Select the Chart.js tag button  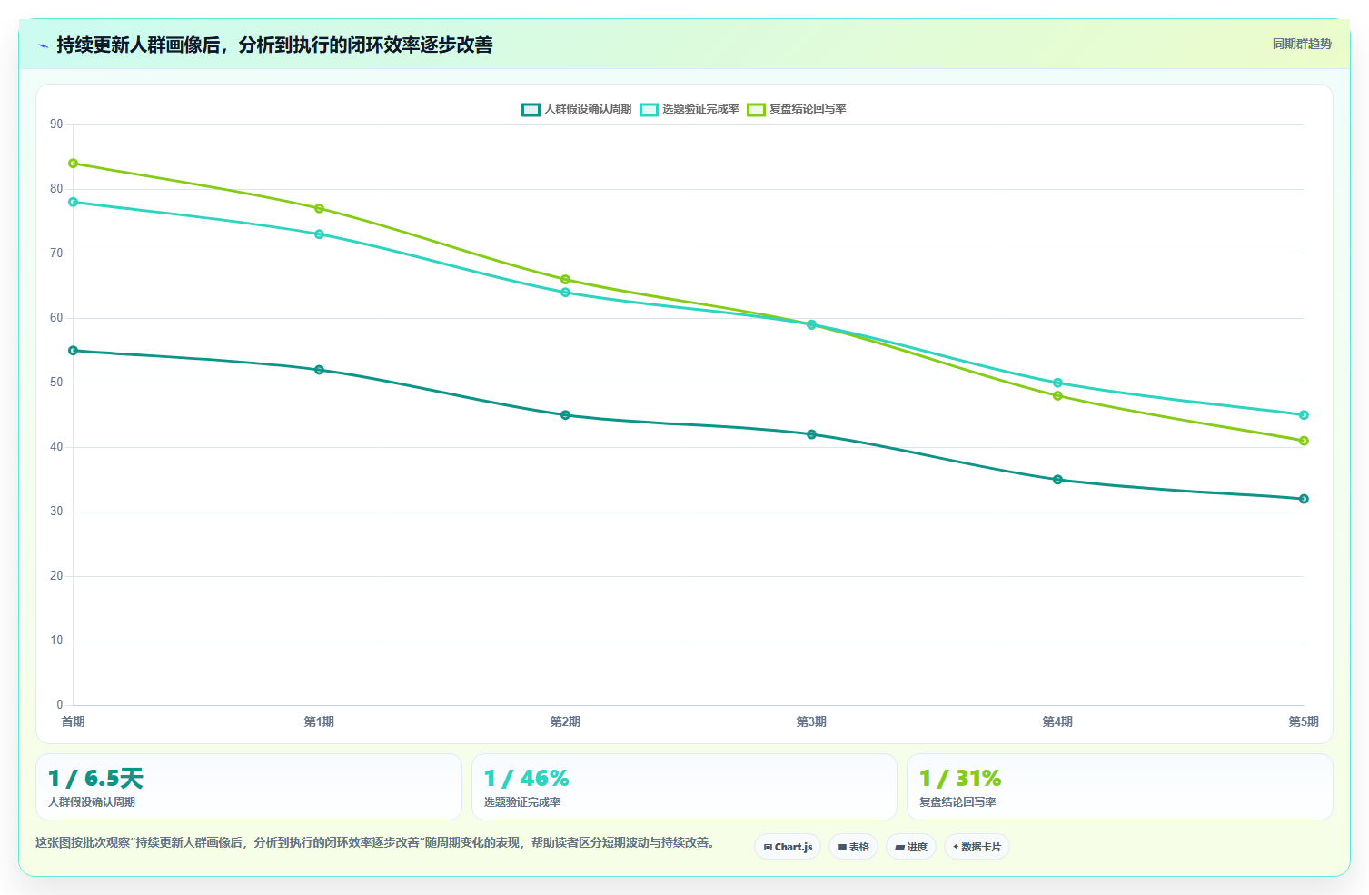pyautogui.click(x=788, y=847)
